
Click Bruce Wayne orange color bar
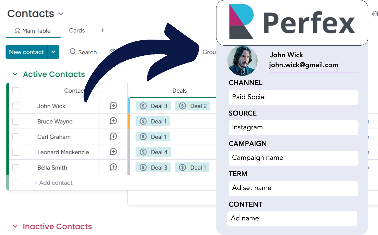(x=129, y=121)
